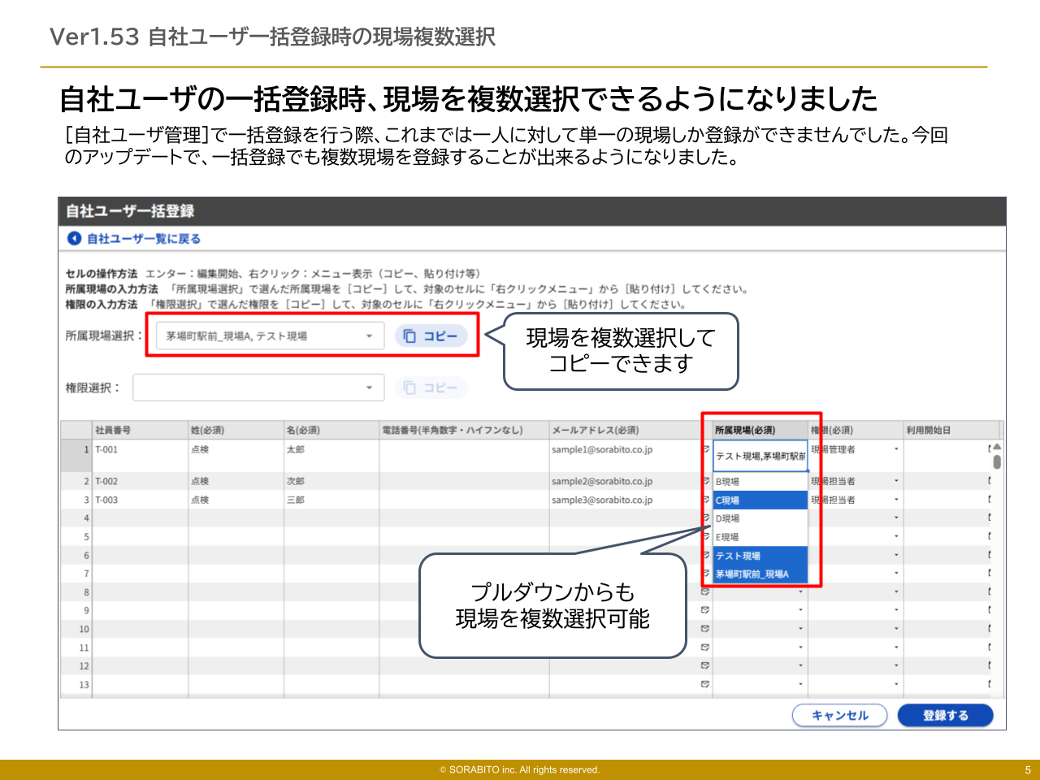1040x780 pixels.
Task: Open the calendar icon in row 1 利用開始日
Action: click(x=988, y=450)
